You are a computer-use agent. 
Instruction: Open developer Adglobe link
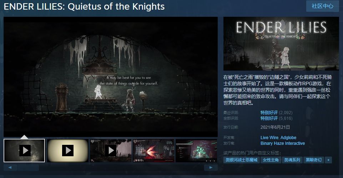288,138
